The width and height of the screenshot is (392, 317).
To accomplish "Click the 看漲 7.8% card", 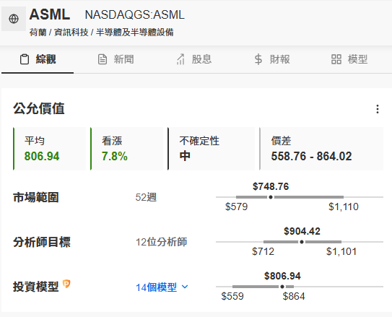I will [x=127, y=149].
